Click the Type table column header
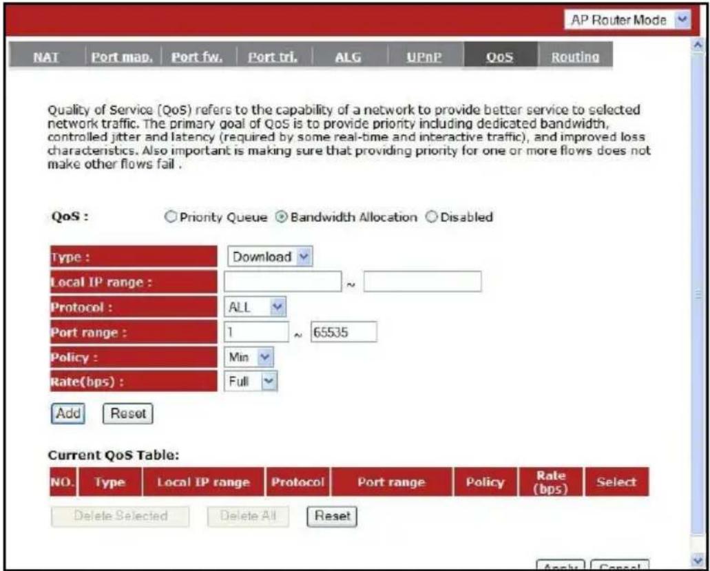This screenshot has width=710, height=571. click(109, 482)
